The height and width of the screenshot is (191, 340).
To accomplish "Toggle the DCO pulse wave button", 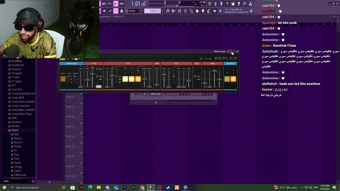I will coord(125,79).
